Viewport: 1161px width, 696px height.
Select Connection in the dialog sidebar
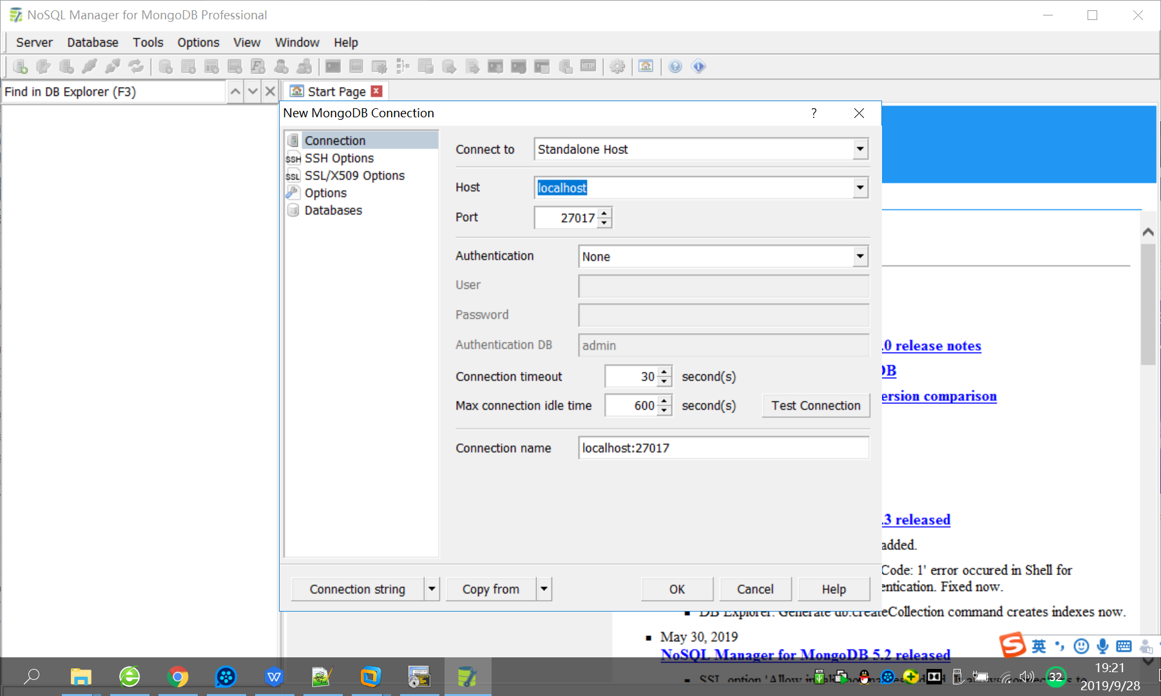click(x=361, y=140)
